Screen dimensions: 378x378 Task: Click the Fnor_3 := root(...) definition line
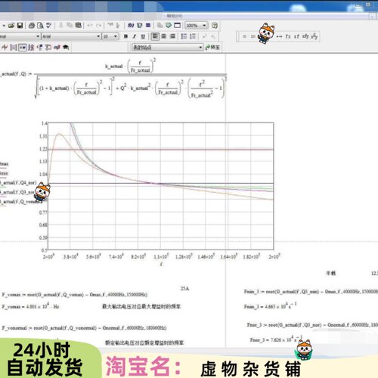pos(312,325)
